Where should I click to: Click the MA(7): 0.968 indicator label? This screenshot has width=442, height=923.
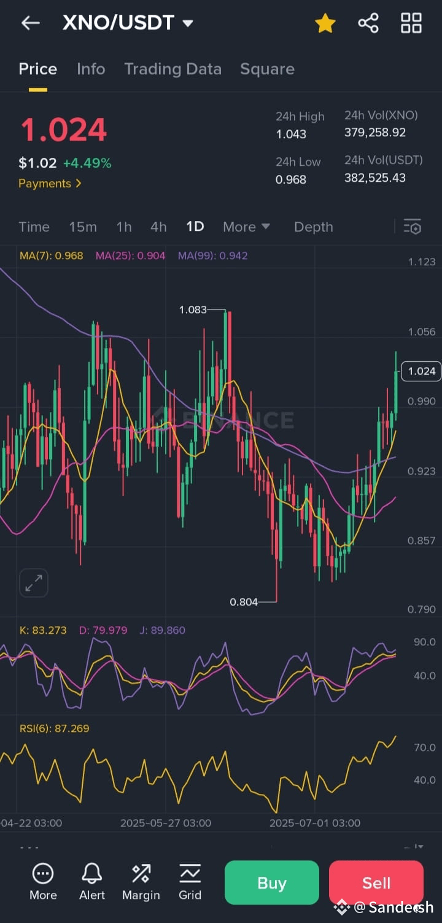[52, 255]
